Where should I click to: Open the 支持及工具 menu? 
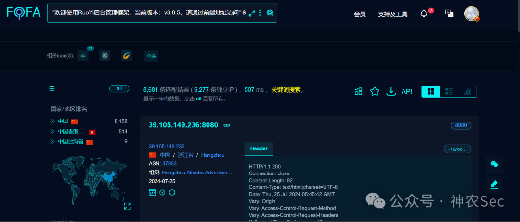pyautogui.click(x=393, y=14)
